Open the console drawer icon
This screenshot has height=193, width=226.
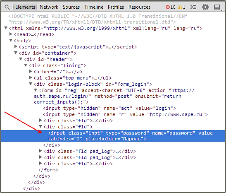(193, 7)
